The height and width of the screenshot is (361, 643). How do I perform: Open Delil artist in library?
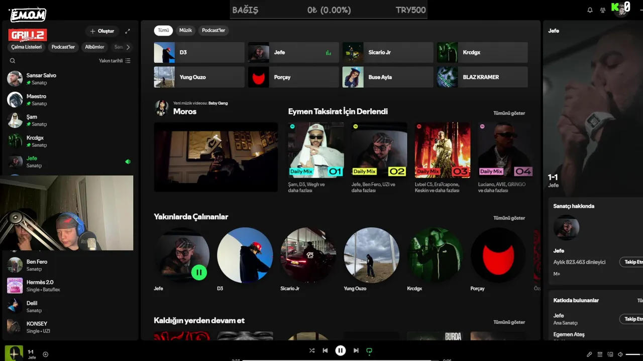pos(70,306)
